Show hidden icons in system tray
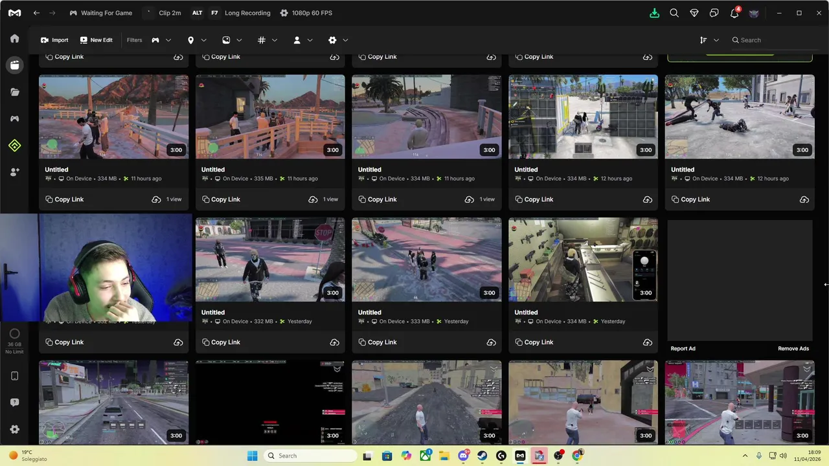Viewport: 829px width, 466px height. (x=745, y=456)
